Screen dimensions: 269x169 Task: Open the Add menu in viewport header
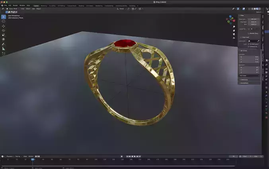tap(33, 9)
